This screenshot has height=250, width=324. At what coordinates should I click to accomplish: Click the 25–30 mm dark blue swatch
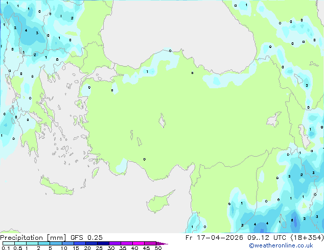(103, 243)
